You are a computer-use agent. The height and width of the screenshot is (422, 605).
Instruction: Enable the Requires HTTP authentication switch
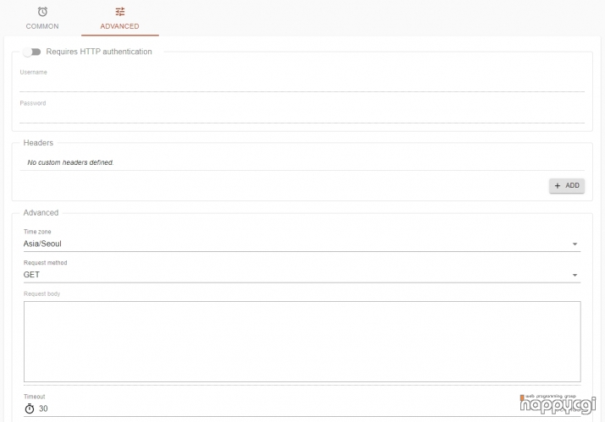tap(32, 52)
